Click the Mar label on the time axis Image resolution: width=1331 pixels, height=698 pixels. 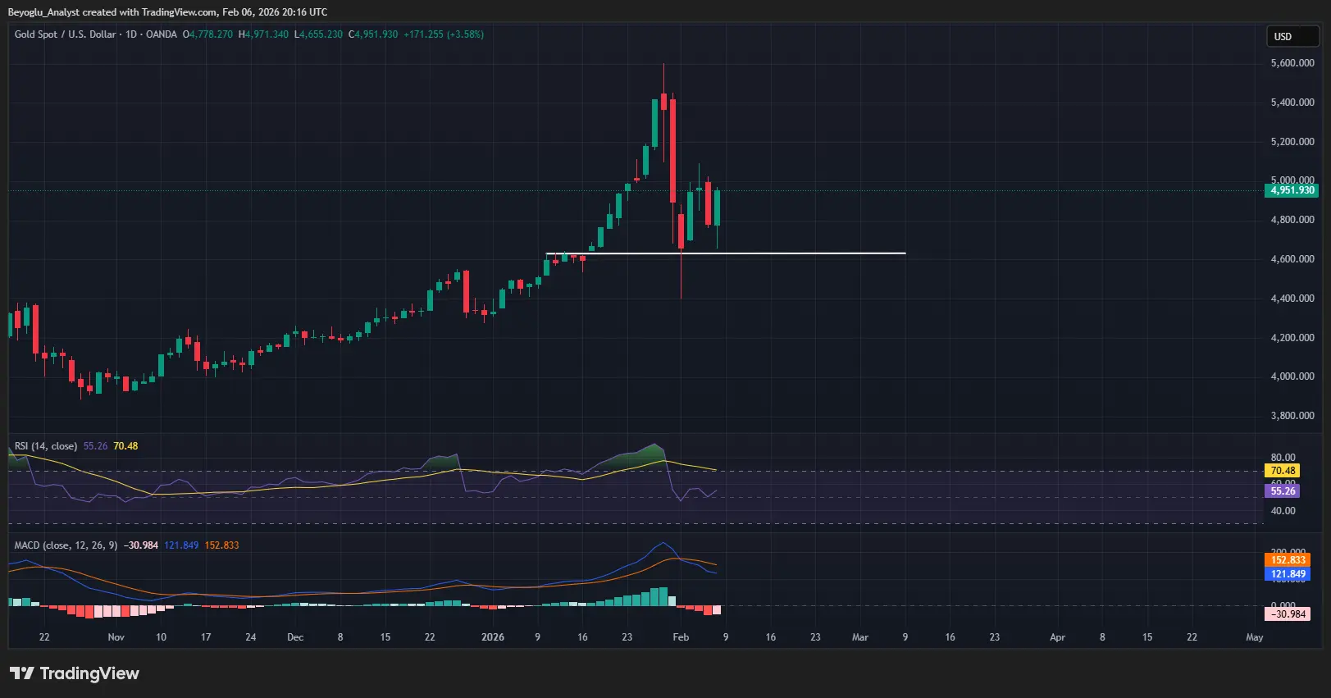(x=860, y=637)
